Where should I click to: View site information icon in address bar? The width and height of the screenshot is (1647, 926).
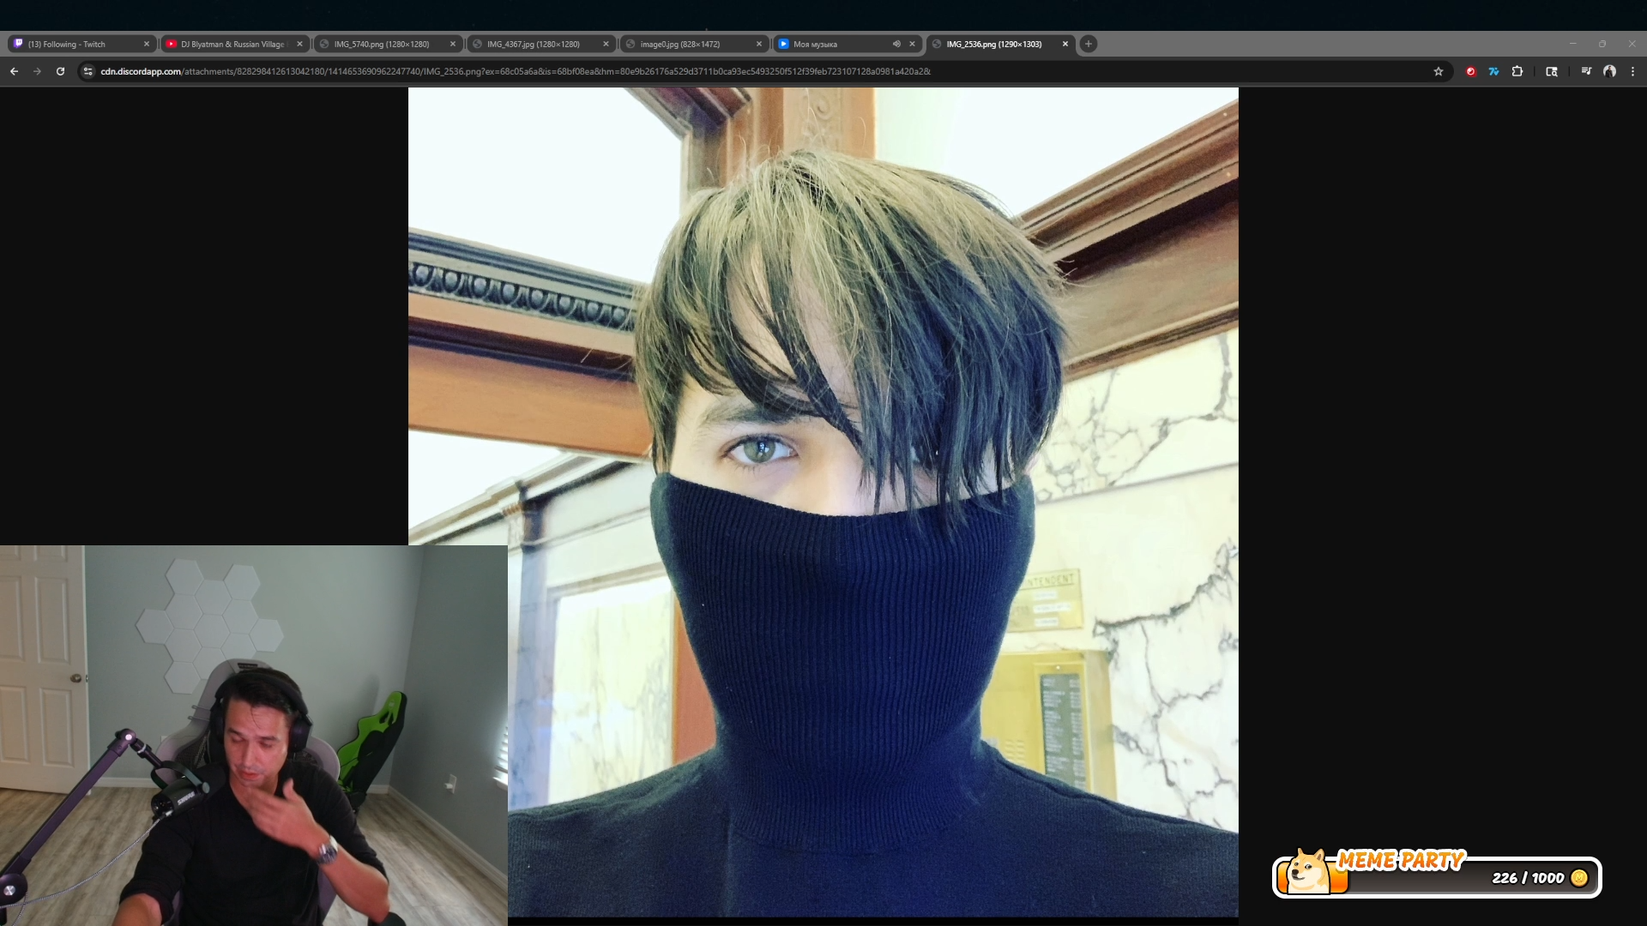click(87, 71)
